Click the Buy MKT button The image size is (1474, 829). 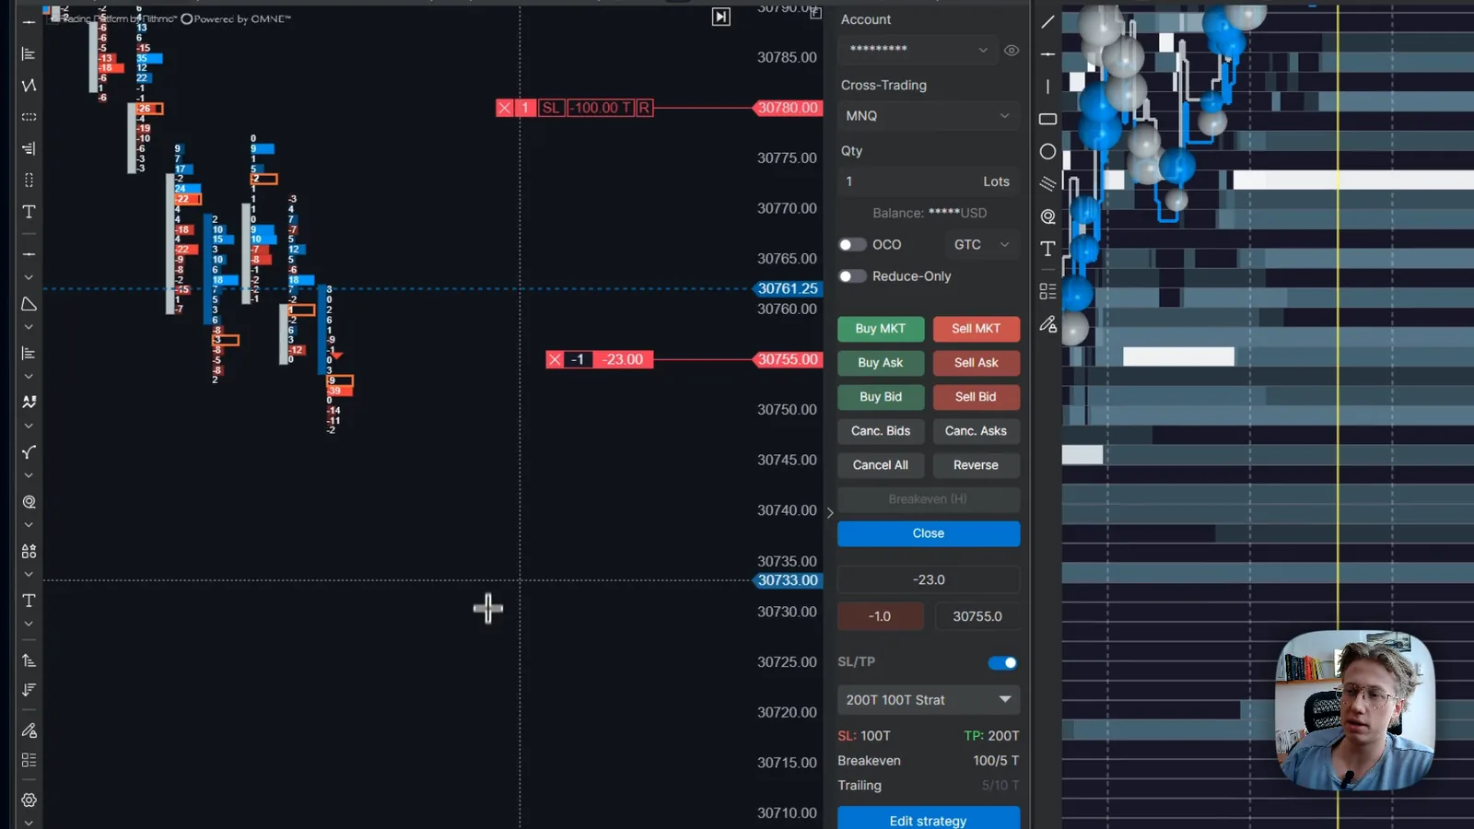point(881,329)
